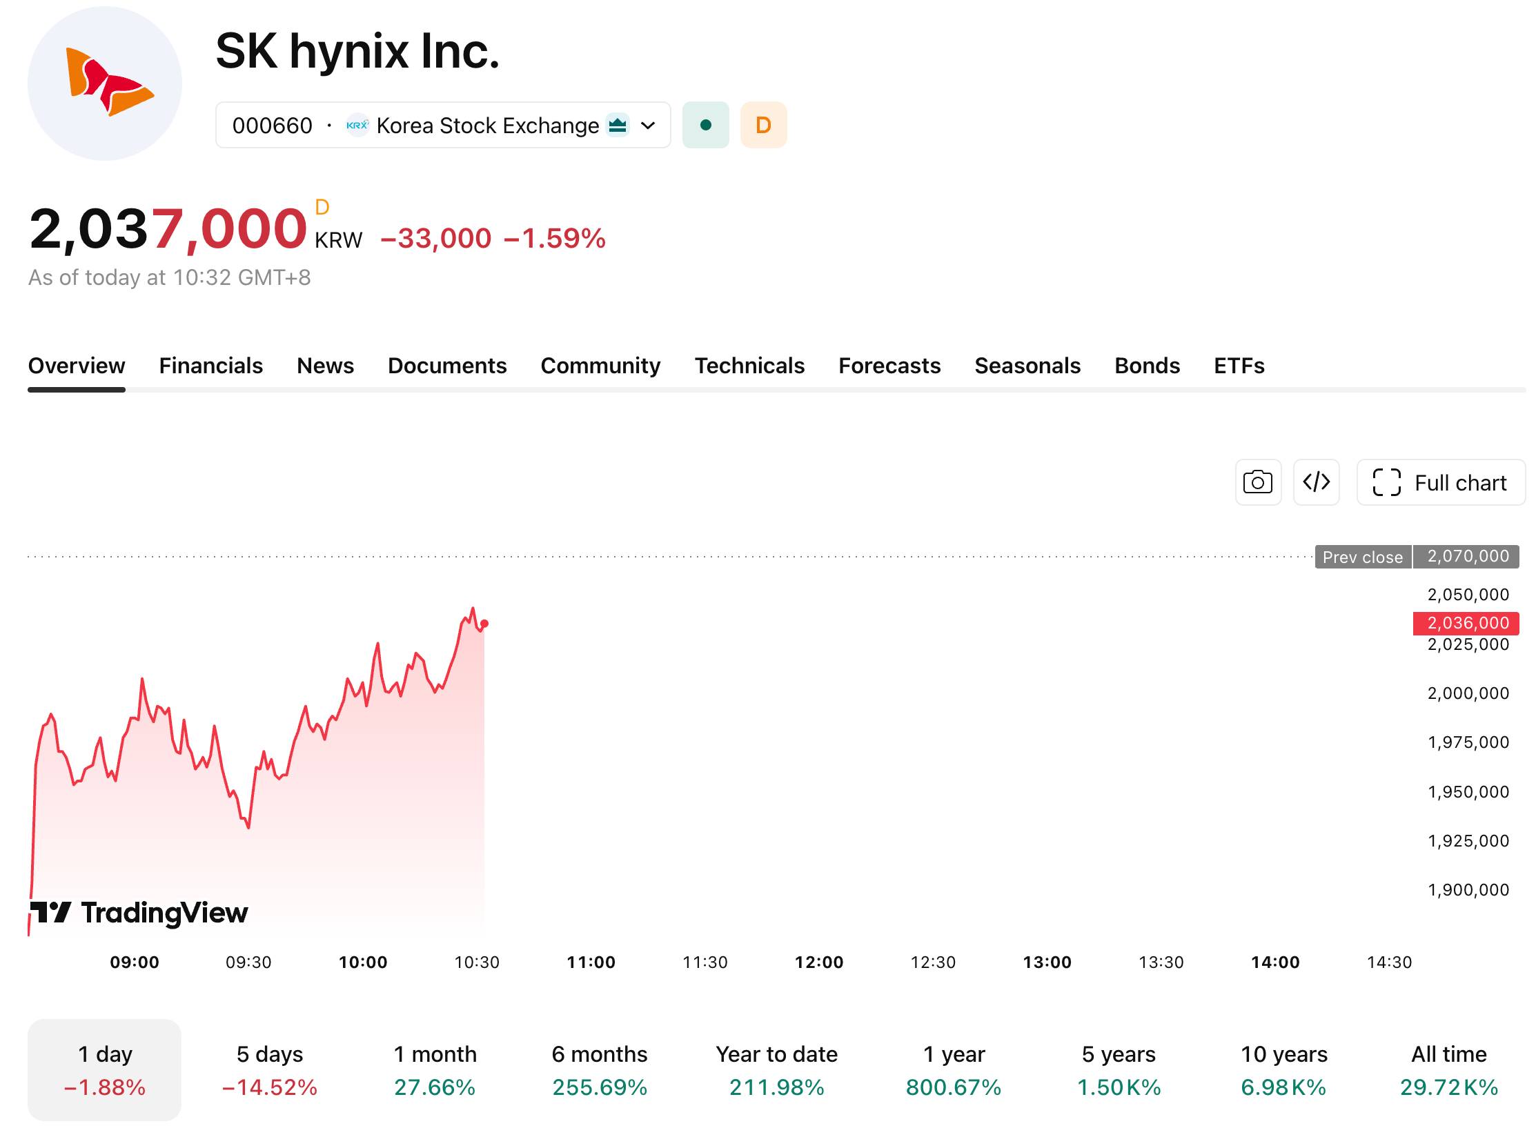This screenshot has width=1536, height=1137.
Task: Select the Seasonals tab
Action: click(x=1027, y=366)
